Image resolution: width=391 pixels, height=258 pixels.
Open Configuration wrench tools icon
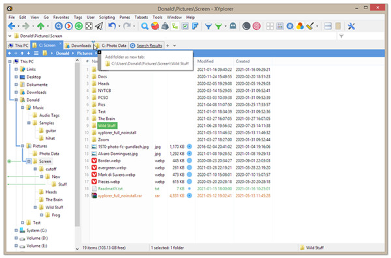point(351,26)
